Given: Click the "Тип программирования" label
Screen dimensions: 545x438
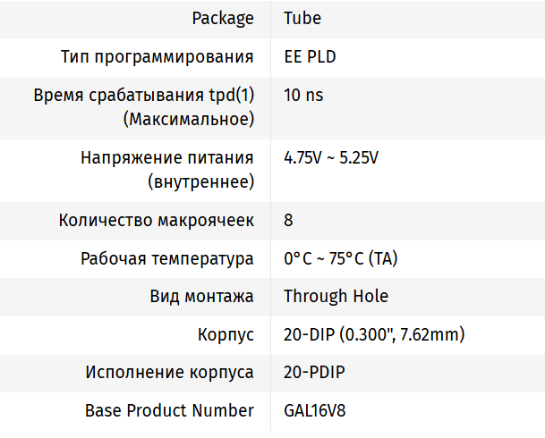Looking at the screenshot, I should (x=158, y=57).
